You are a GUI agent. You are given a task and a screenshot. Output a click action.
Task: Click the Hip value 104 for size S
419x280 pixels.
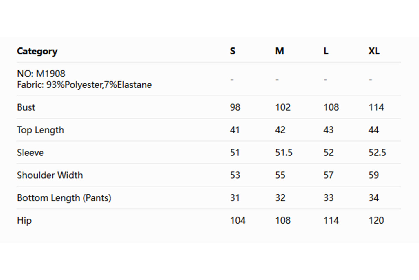tap(238, 220)
